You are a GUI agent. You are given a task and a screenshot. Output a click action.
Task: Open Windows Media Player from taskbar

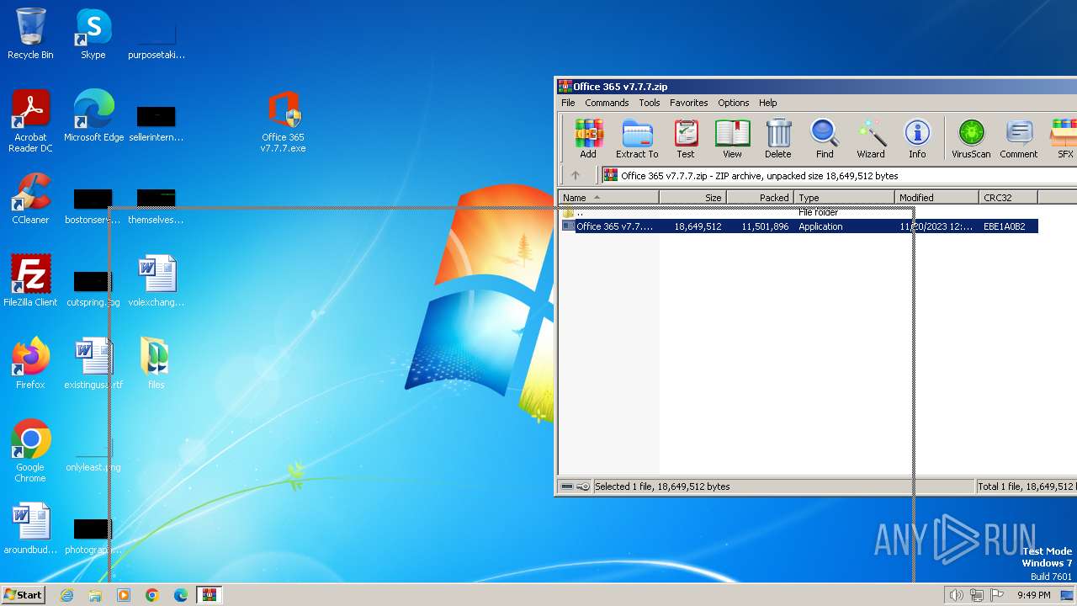coord(124,595)
